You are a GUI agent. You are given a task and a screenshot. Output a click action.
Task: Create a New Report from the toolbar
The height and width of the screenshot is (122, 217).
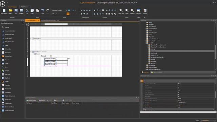click(x=4, y=11)
